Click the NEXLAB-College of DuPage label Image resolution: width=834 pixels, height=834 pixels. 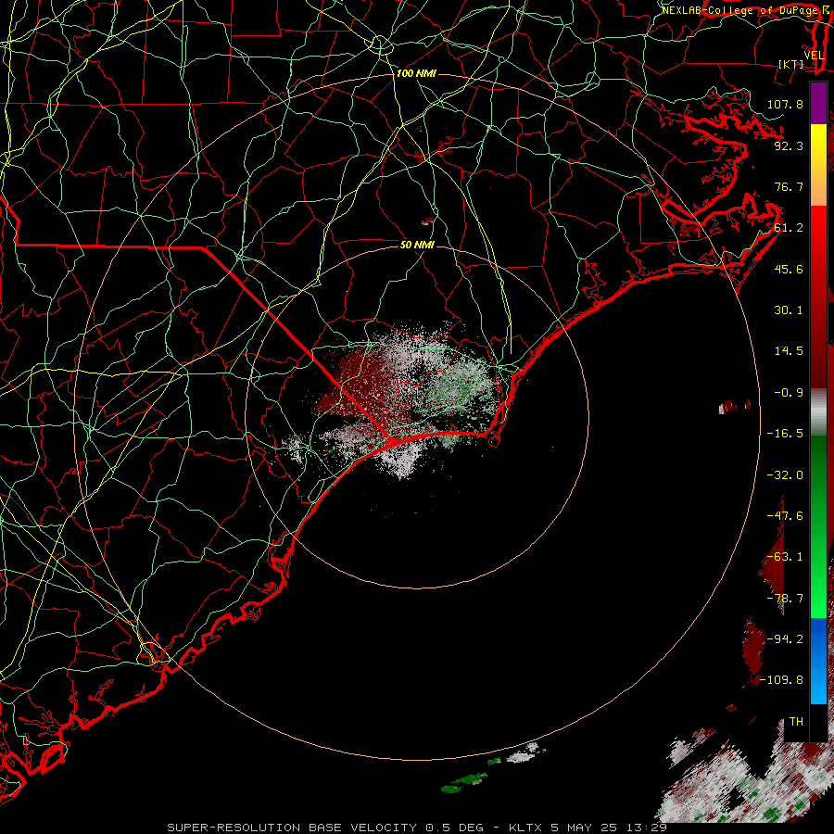pyautogui.click(x=740, y=10)
